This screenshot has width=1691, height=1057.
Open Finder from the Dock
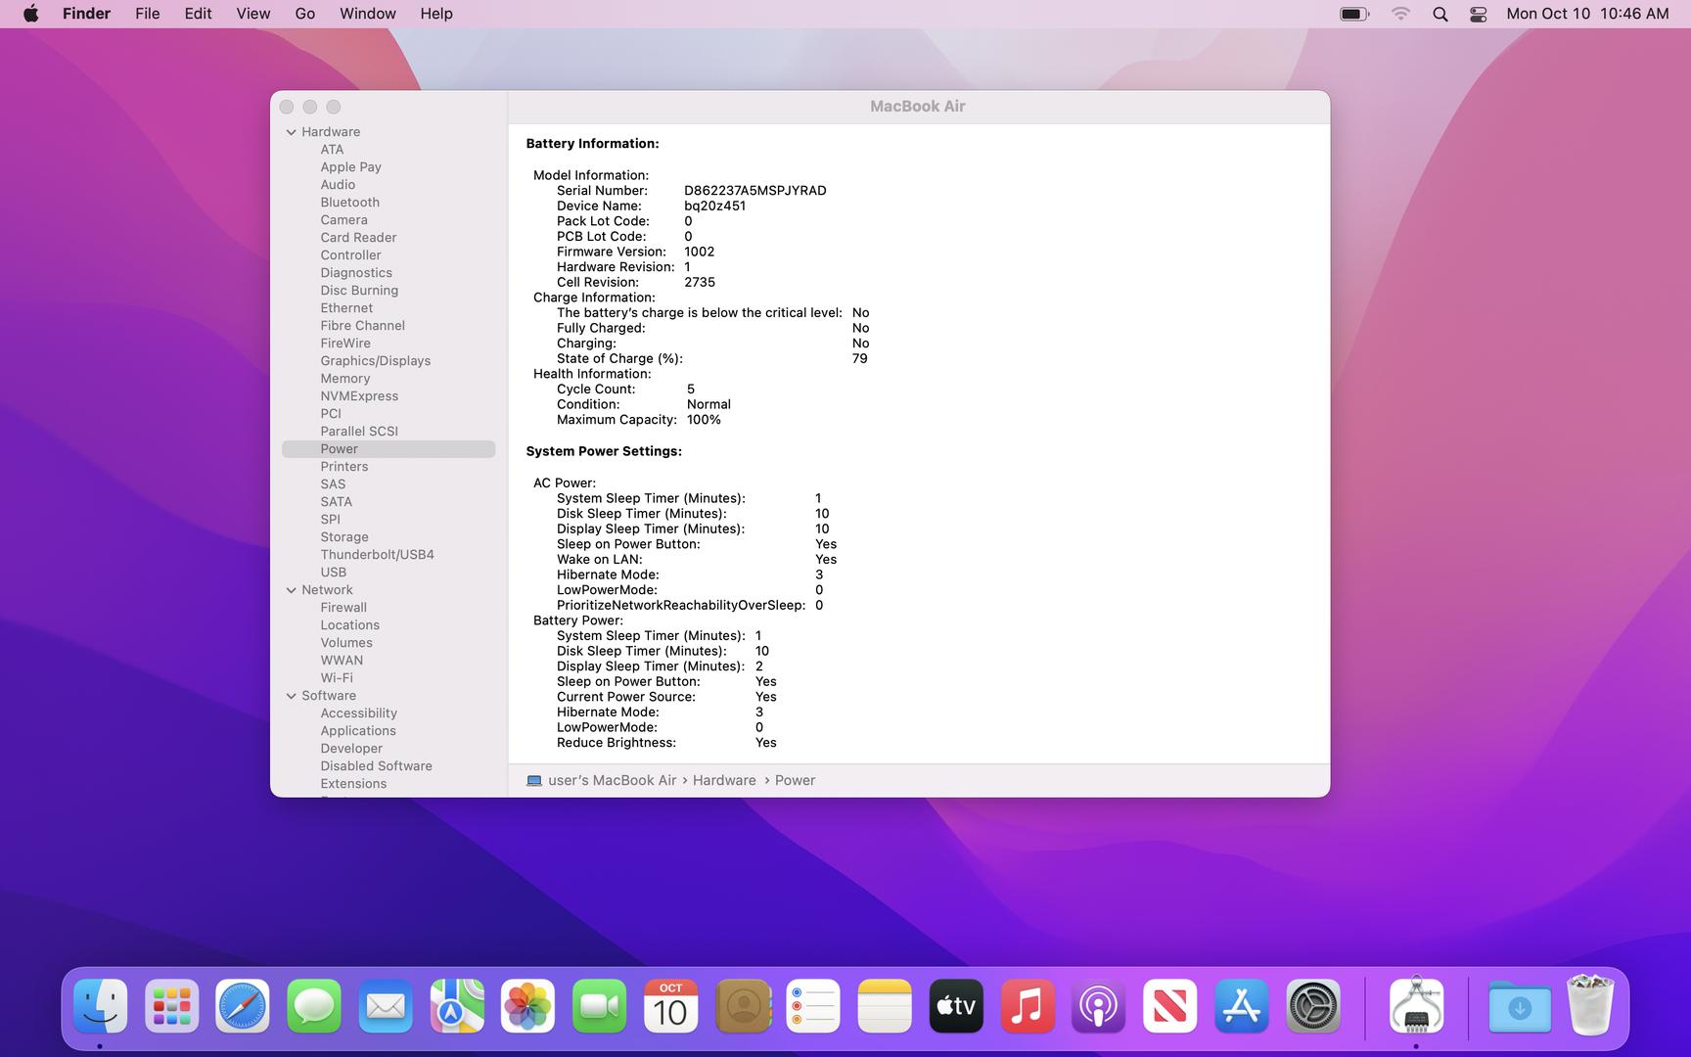point(100,1005)
